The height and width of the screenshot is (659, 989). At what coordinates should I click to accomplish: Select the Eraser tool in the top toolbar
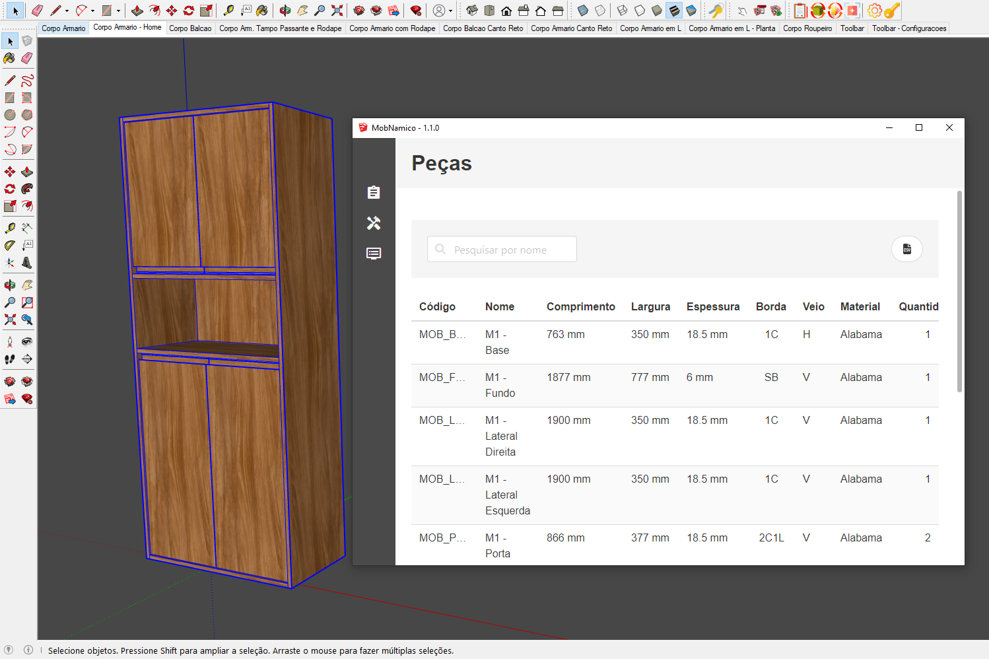click(x=37, y=11)
